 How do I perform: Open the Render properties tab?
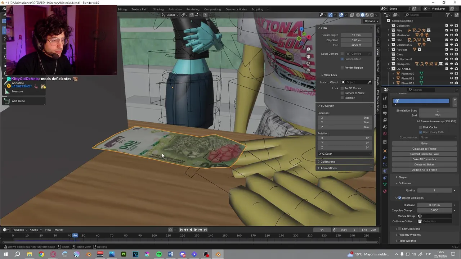coord(385,106)
